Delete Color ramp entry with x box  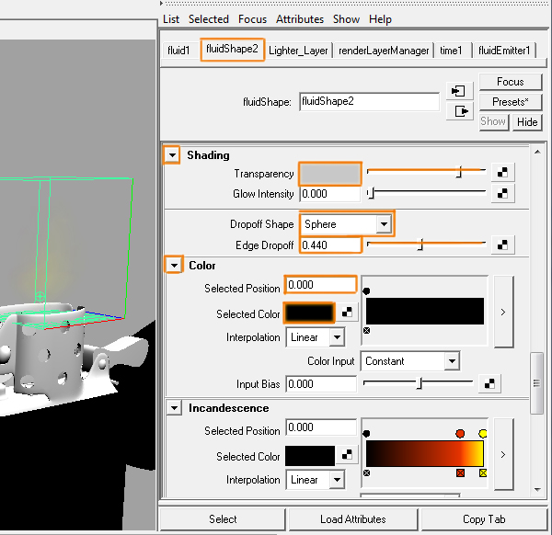tap(366, 330)
